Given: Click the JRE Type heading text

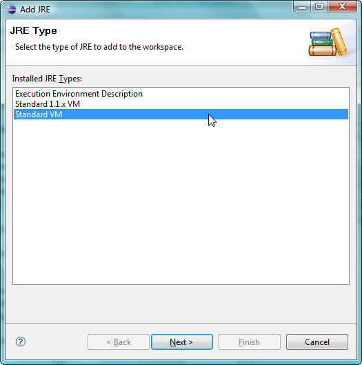Looking at the screenshot, I should (x=34, y=31).
